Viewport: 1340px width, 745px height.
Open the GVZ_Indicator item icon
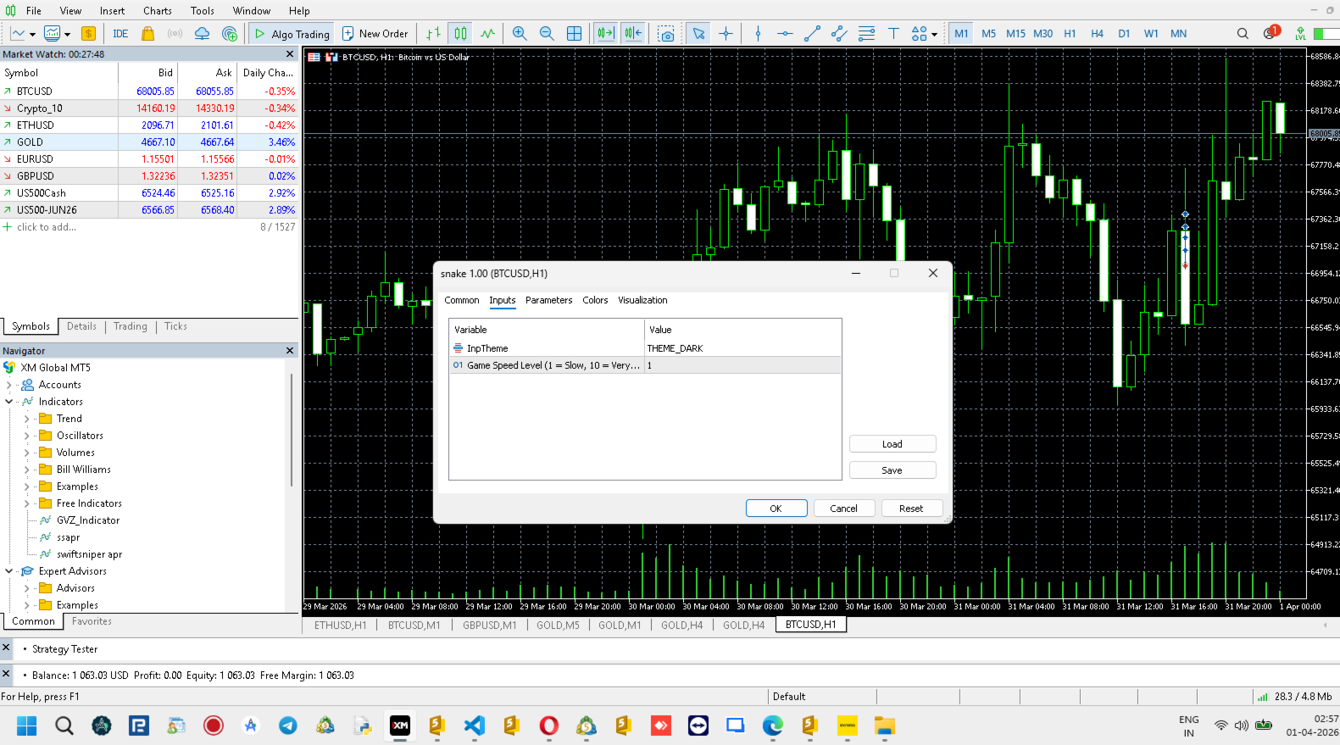coord(46,520)
